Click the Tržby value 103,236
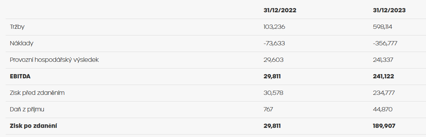The width and height of the screenshot is (426, 137). tap(274, 27)
